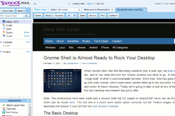Collapse the Folders section
Image resolution: width=175 pixels, height=116 pixels.
(1, 52)
